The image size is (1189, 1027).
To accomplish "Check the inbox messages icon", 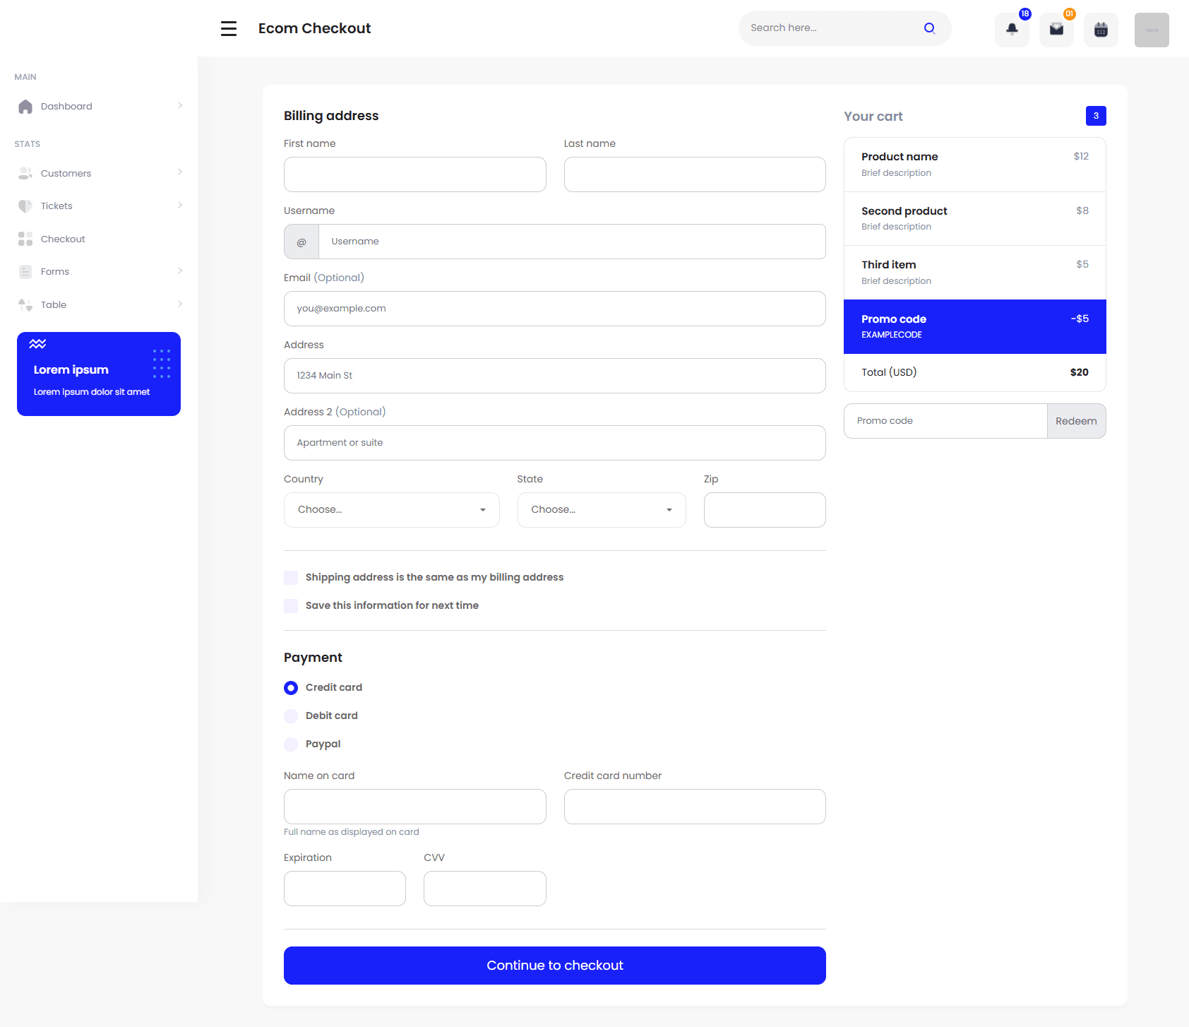I will coord(1056,30).
